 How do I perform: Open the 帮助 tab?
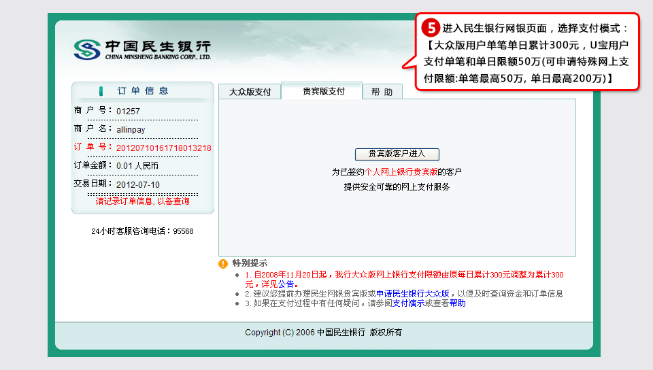pyautogui.click(x=382, y=92)
